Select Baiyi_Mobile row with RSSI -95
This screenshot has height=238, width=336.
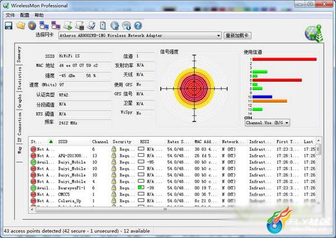tap(173, 162)
